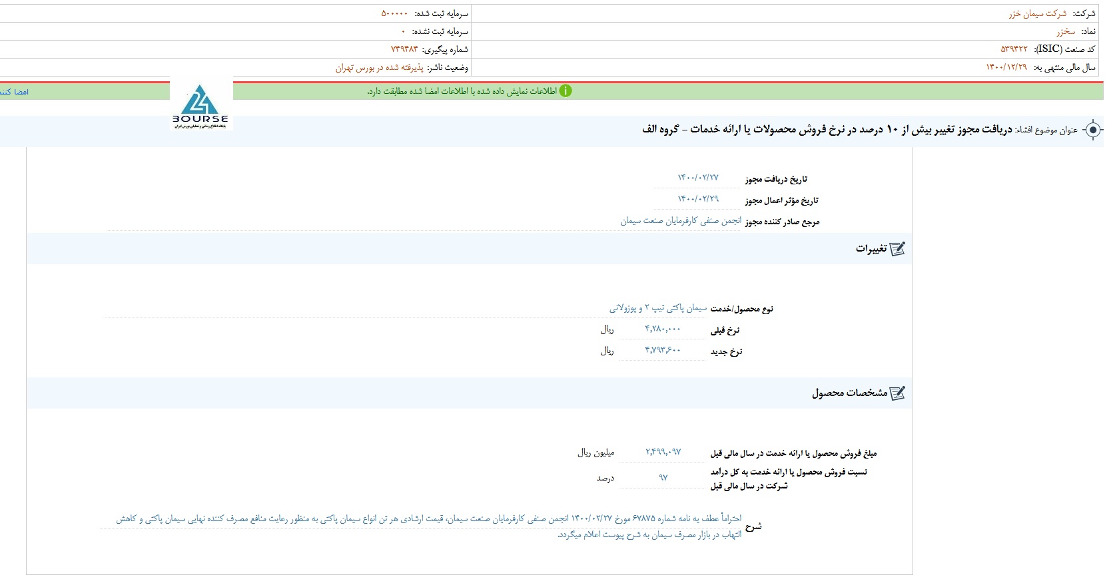
Task: Click fiscal year end ۱۴۰۰/۱۲/۲۹
Action: (x=1006, y=67)
